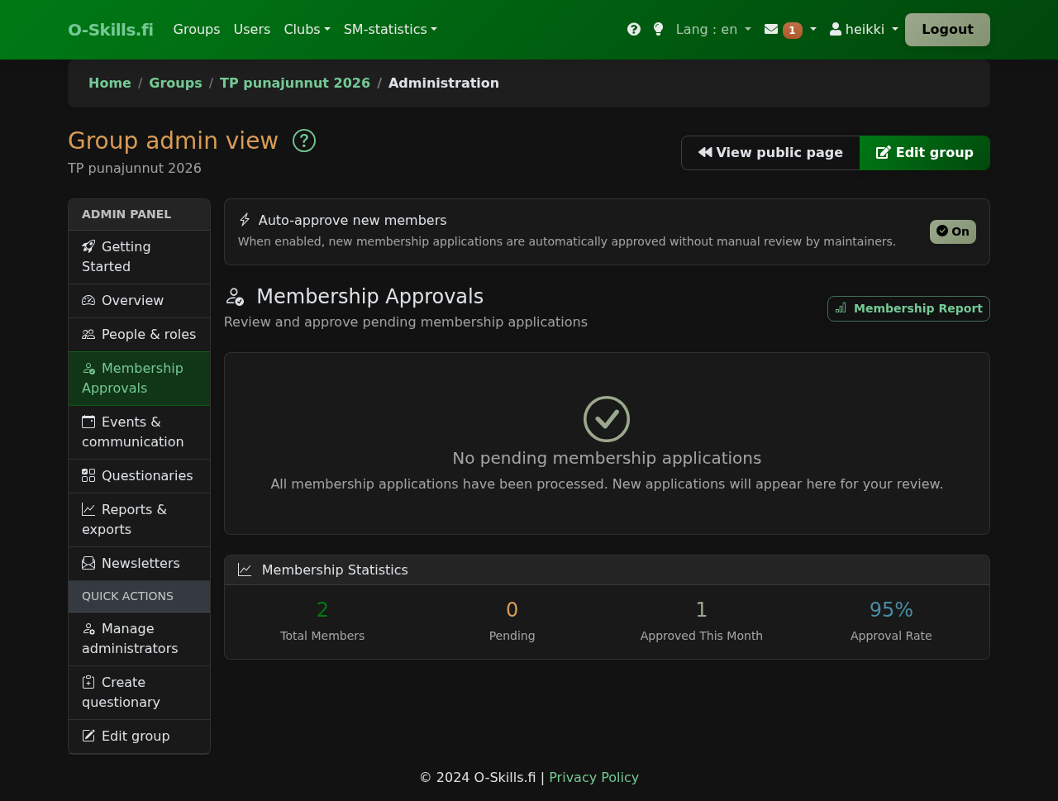Click the Newsletters envelope icon in sidebar

(x=88, y=564)
